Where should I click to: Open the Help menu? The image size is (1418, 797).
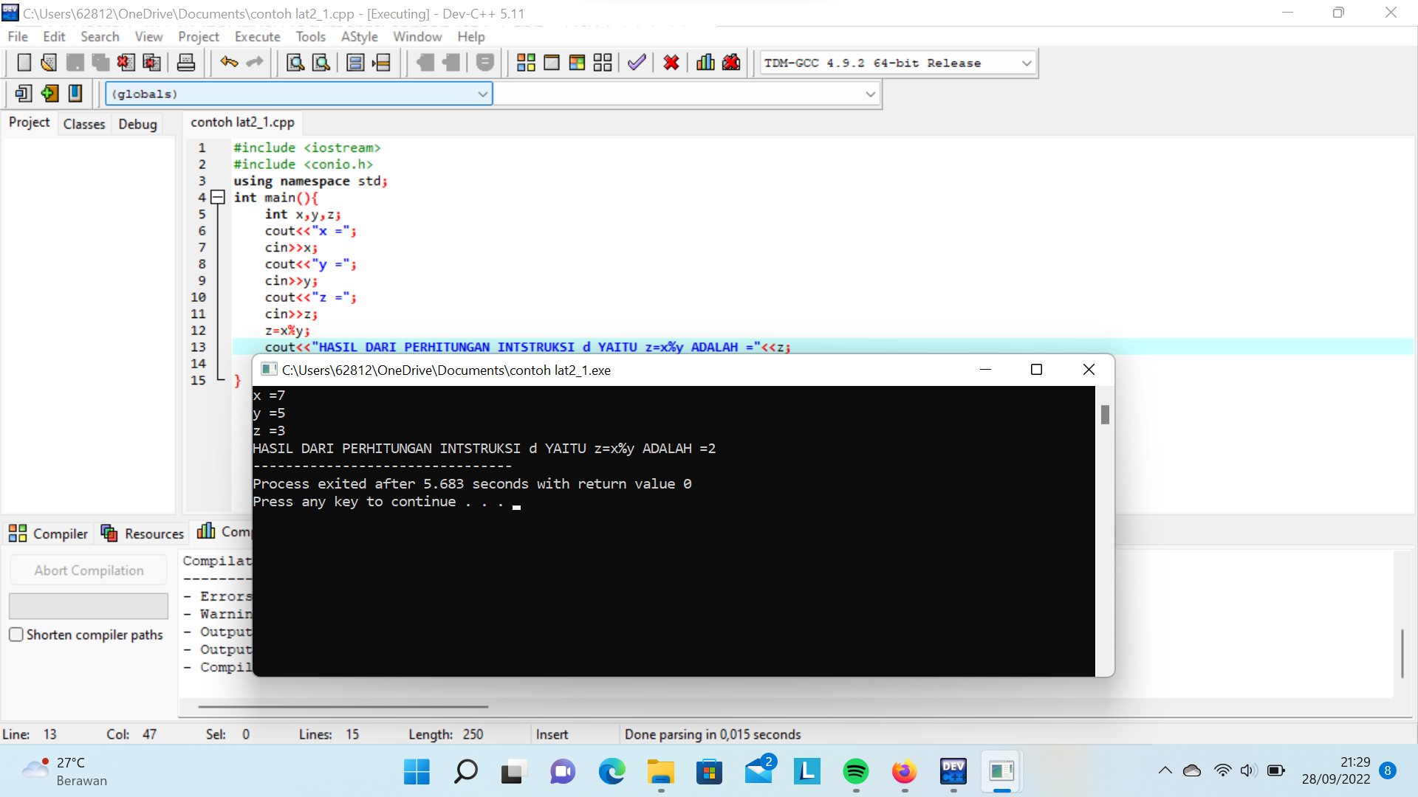click(471, 36)
